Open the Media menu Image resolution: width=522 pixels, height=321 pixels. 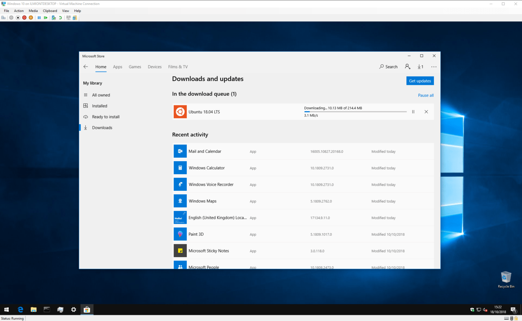33,11
